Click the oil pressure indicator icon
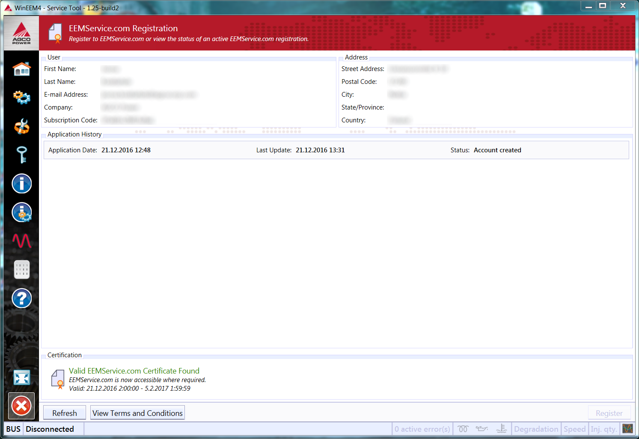The image size is (639, 439). click(482, 429)
